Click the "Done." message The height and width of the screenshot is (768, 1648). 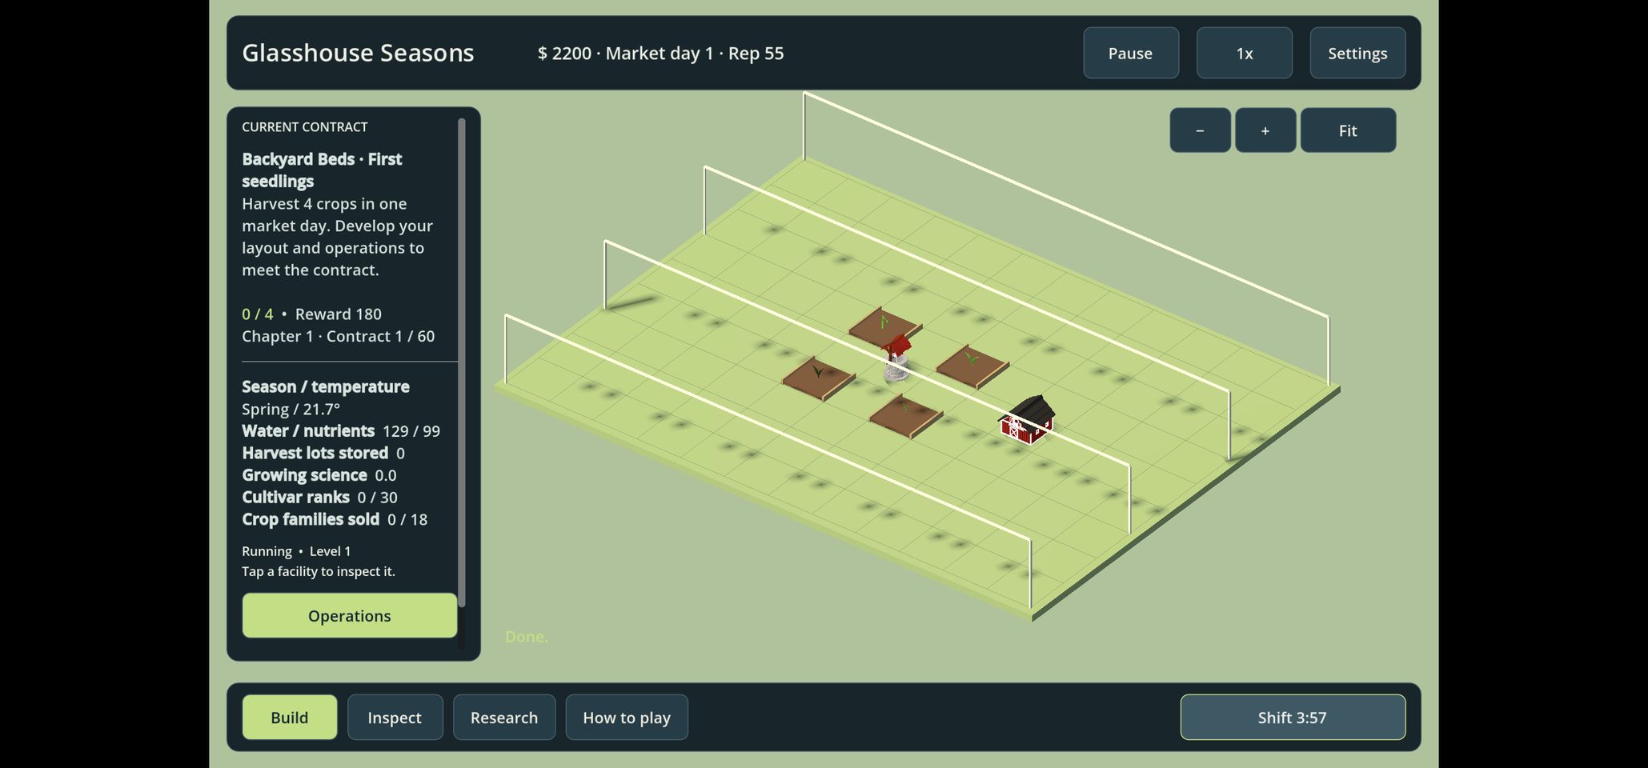pyautogui.click(x=527, y=637)
